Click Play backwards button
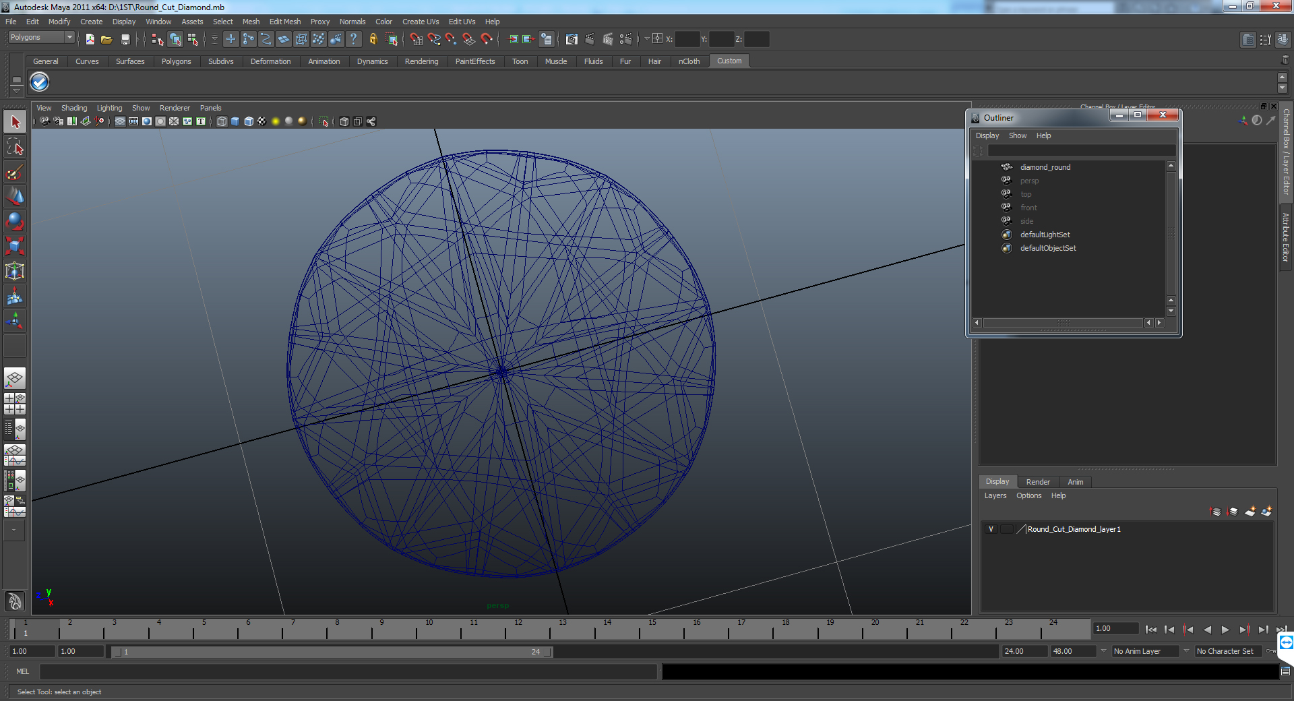 (x=1207, y=630)
